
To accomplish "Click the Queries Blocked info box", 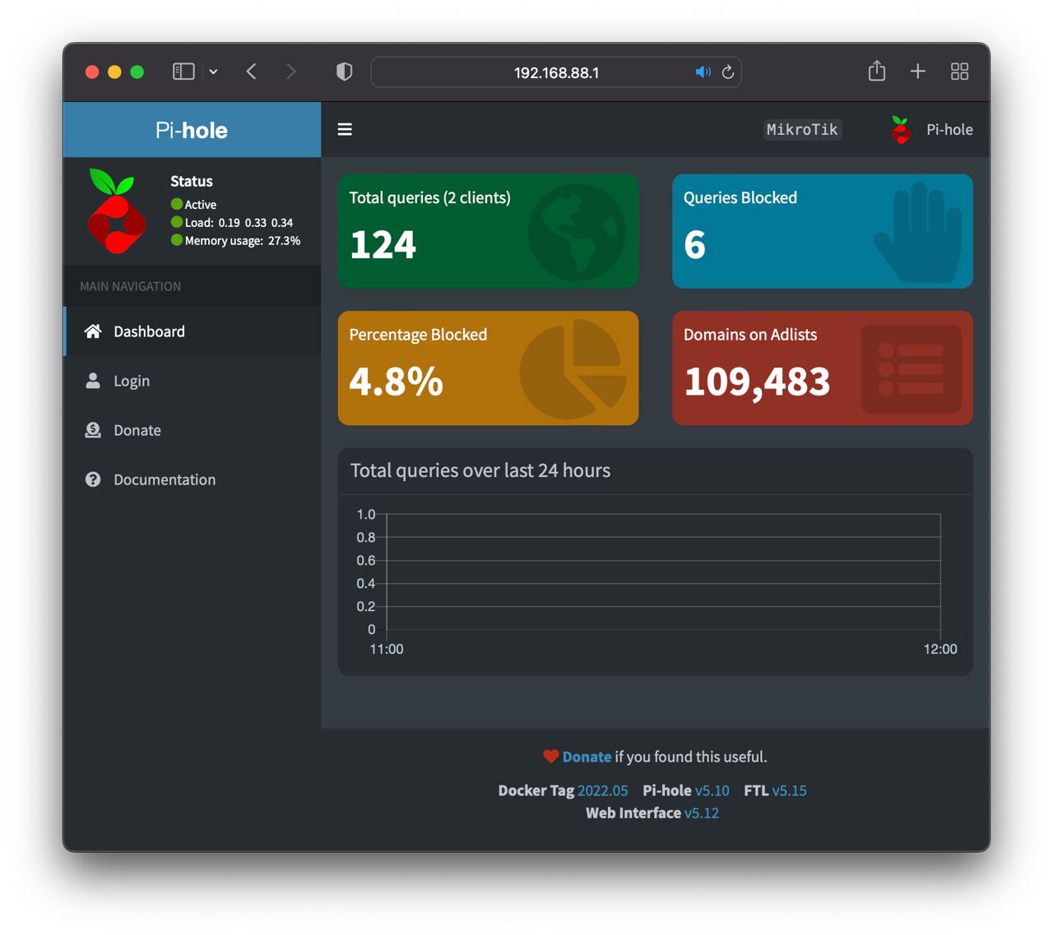I will (x=823, y=231).
